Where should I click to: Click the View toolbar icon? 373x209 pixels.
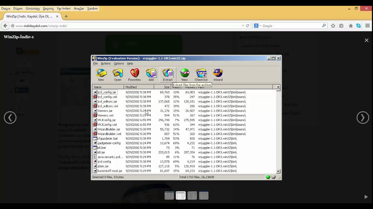pos(184,75)
